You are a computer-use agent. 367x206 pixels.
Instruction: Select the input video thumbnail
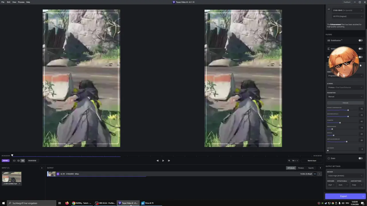pyautogui.click(x=12, y=177)
